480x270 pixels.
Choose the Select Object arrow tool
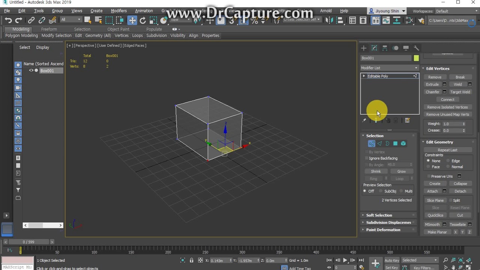88,20
